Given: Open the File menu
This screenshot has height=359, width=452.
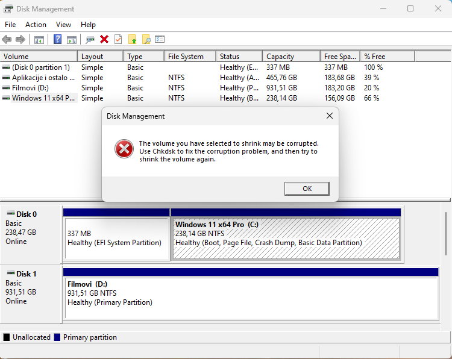Looking at the screenshot, I should click(10, 25).
